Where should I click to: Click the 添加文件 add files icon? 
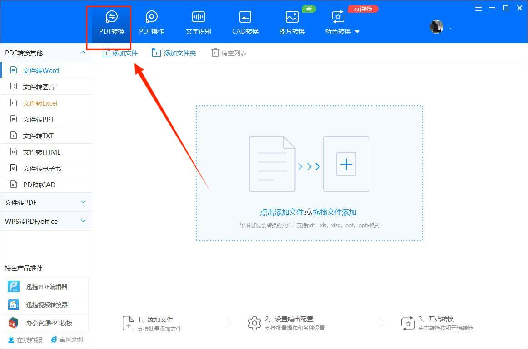[x=120, y=52]
